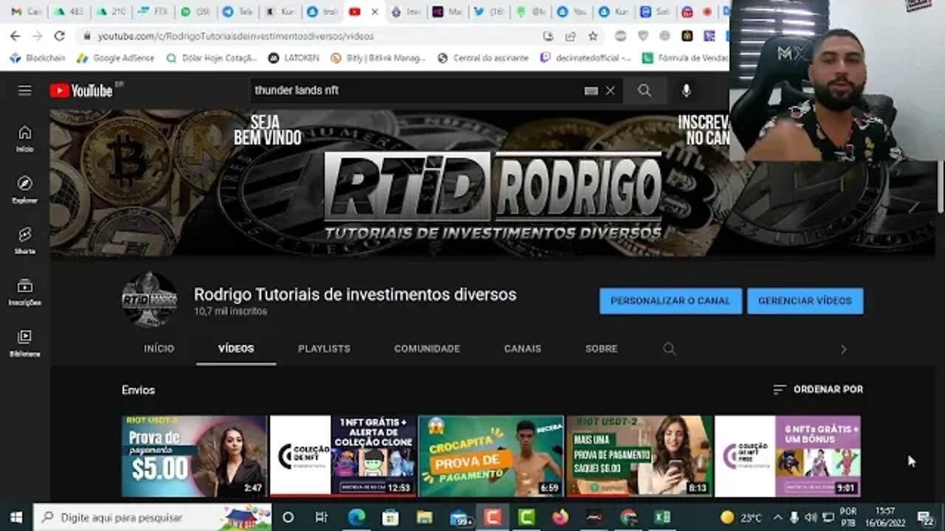Open Explorar in the sidebar
This screenshot has width=945, height=531.
pyautogui.click(x=25, y=190)
